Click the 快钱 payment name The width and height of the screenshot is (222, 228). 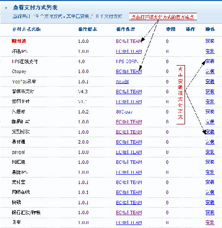[x=16, y=202]
